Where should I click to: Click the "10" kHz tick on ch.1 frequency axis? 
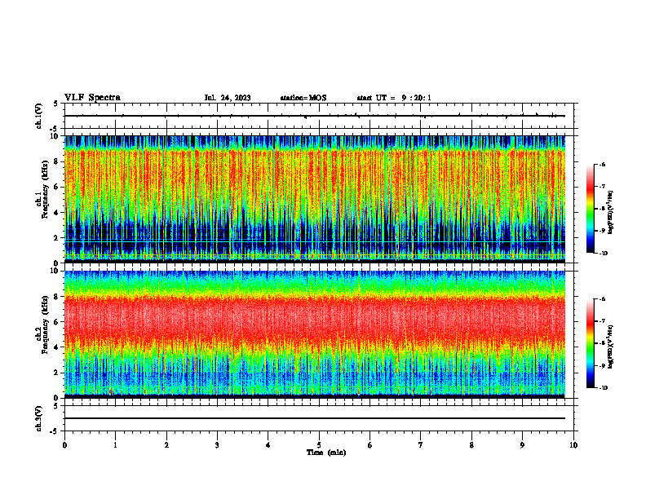(56, 136)
